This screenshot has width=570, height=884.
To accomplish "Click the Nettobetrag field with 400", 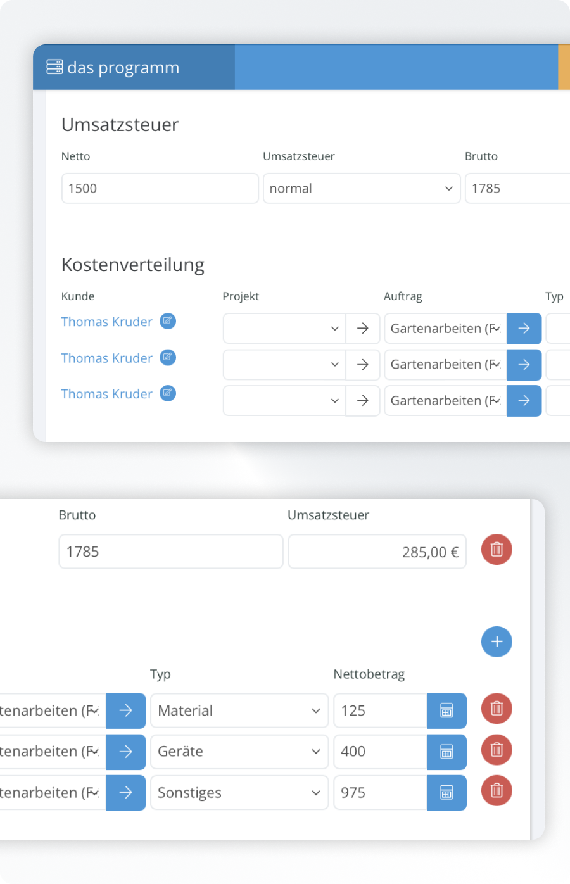I will [381, 751].
